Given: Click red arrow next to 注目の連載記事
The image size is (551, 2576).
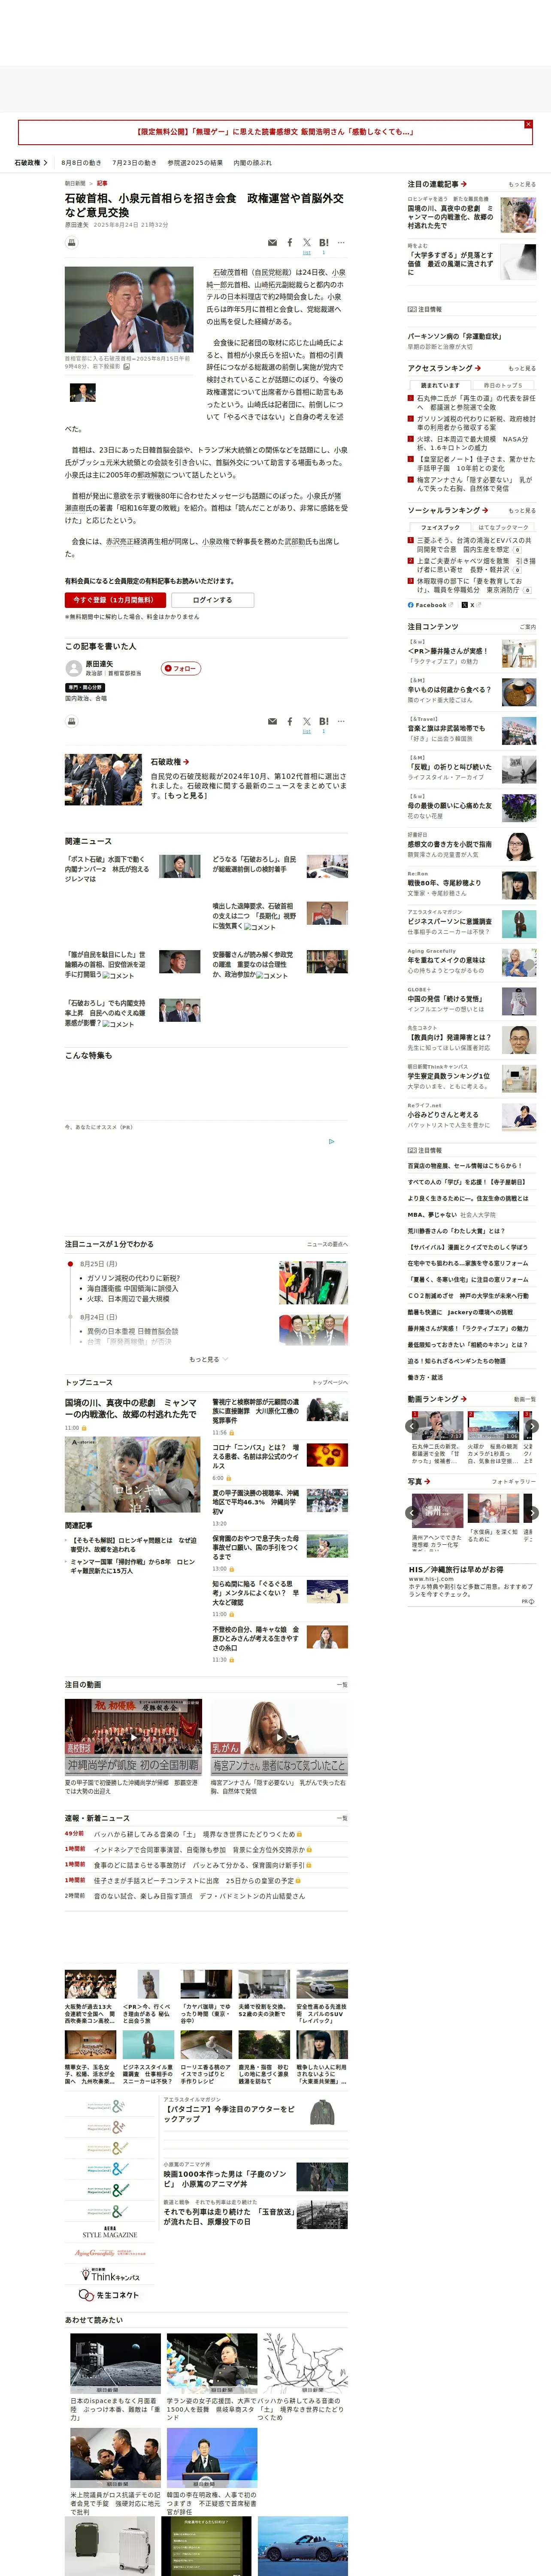Looking at the screenshot, I should [464, 184].
